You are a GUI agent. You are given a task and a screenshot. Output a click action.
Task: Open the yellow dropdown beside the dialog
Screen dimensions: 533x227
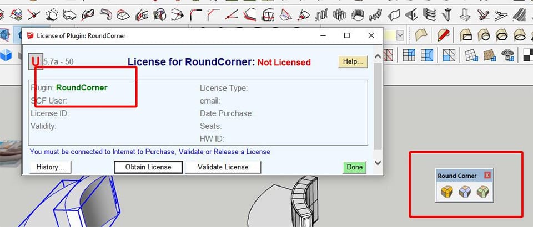tap(400, 35)
